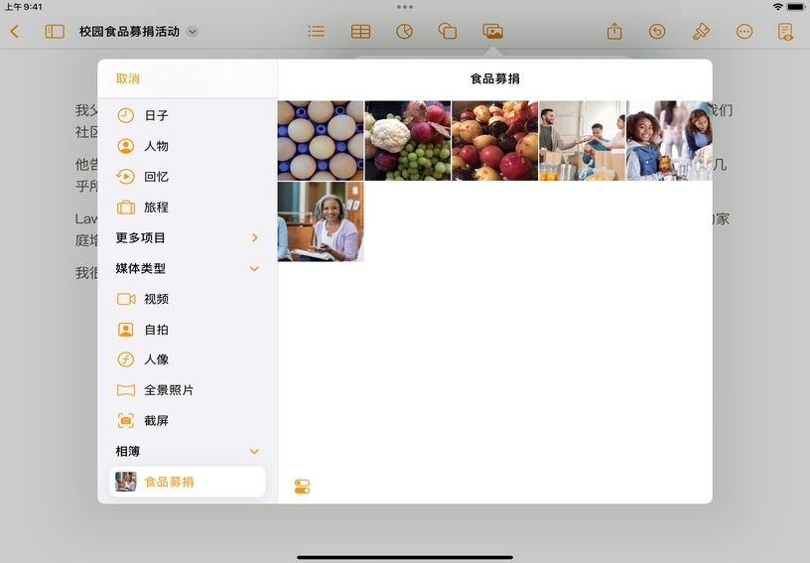Tap 取消 to cancel photo picker
This screenshot has height=563, width=810.
(x=128, y=78)
